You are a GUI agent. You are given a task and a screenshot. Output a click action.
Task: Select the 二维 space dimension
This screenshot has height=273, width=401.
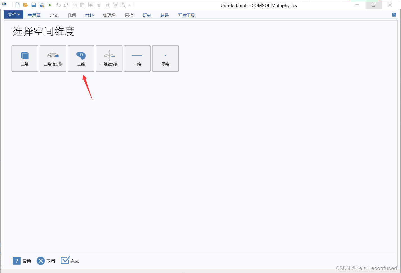(81, 58)
